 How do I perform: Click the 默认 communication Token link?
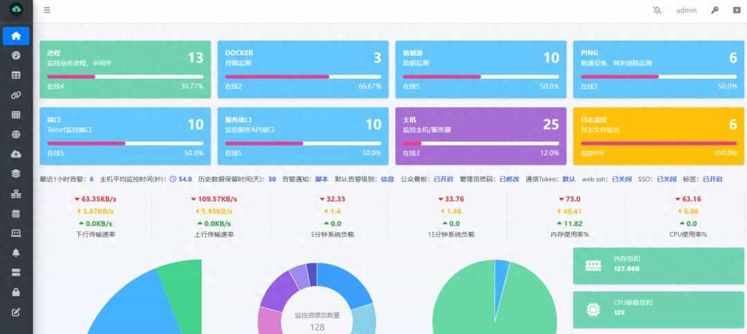[x=569, y=179]
